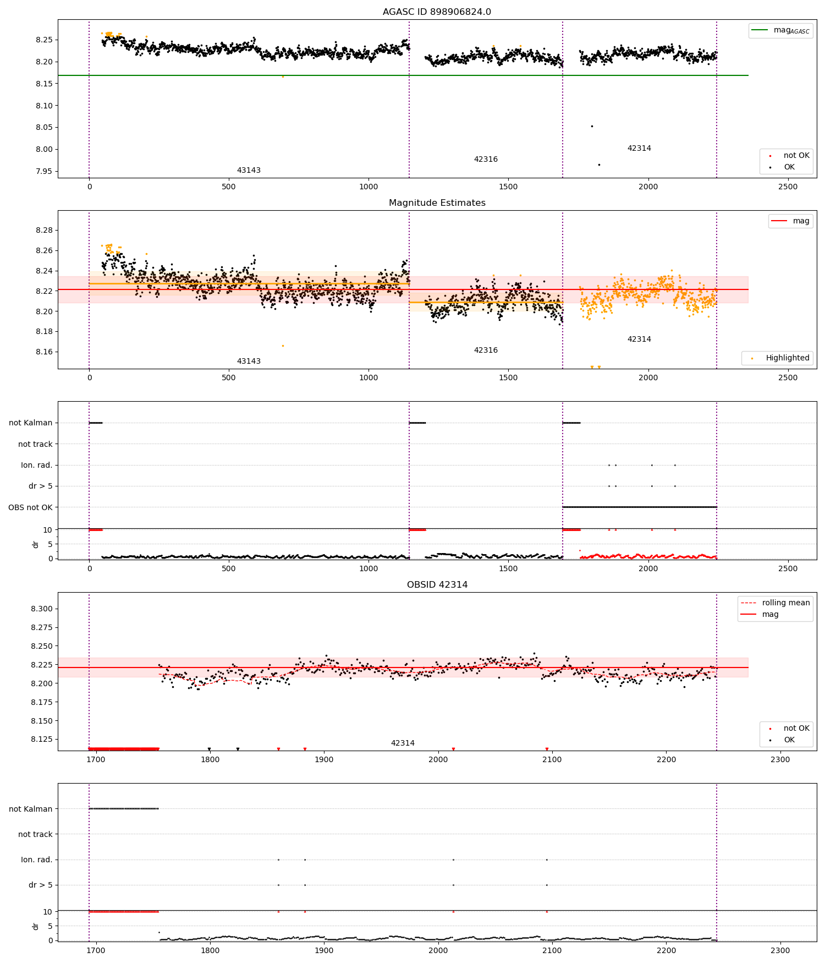Click the 'dr' axis label in third plot

[x=36, y=544]
